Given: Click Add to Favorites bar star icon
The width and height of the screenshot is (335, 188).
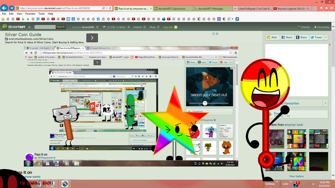Looking at the screenshot, I should [x=3, y=19].
